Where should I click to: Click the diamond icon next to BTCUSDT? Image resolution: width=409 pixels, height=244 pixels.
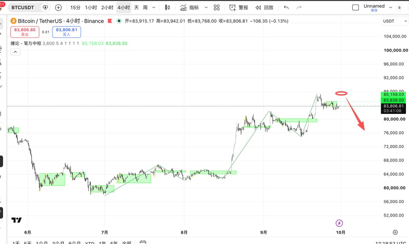(45, 8)
